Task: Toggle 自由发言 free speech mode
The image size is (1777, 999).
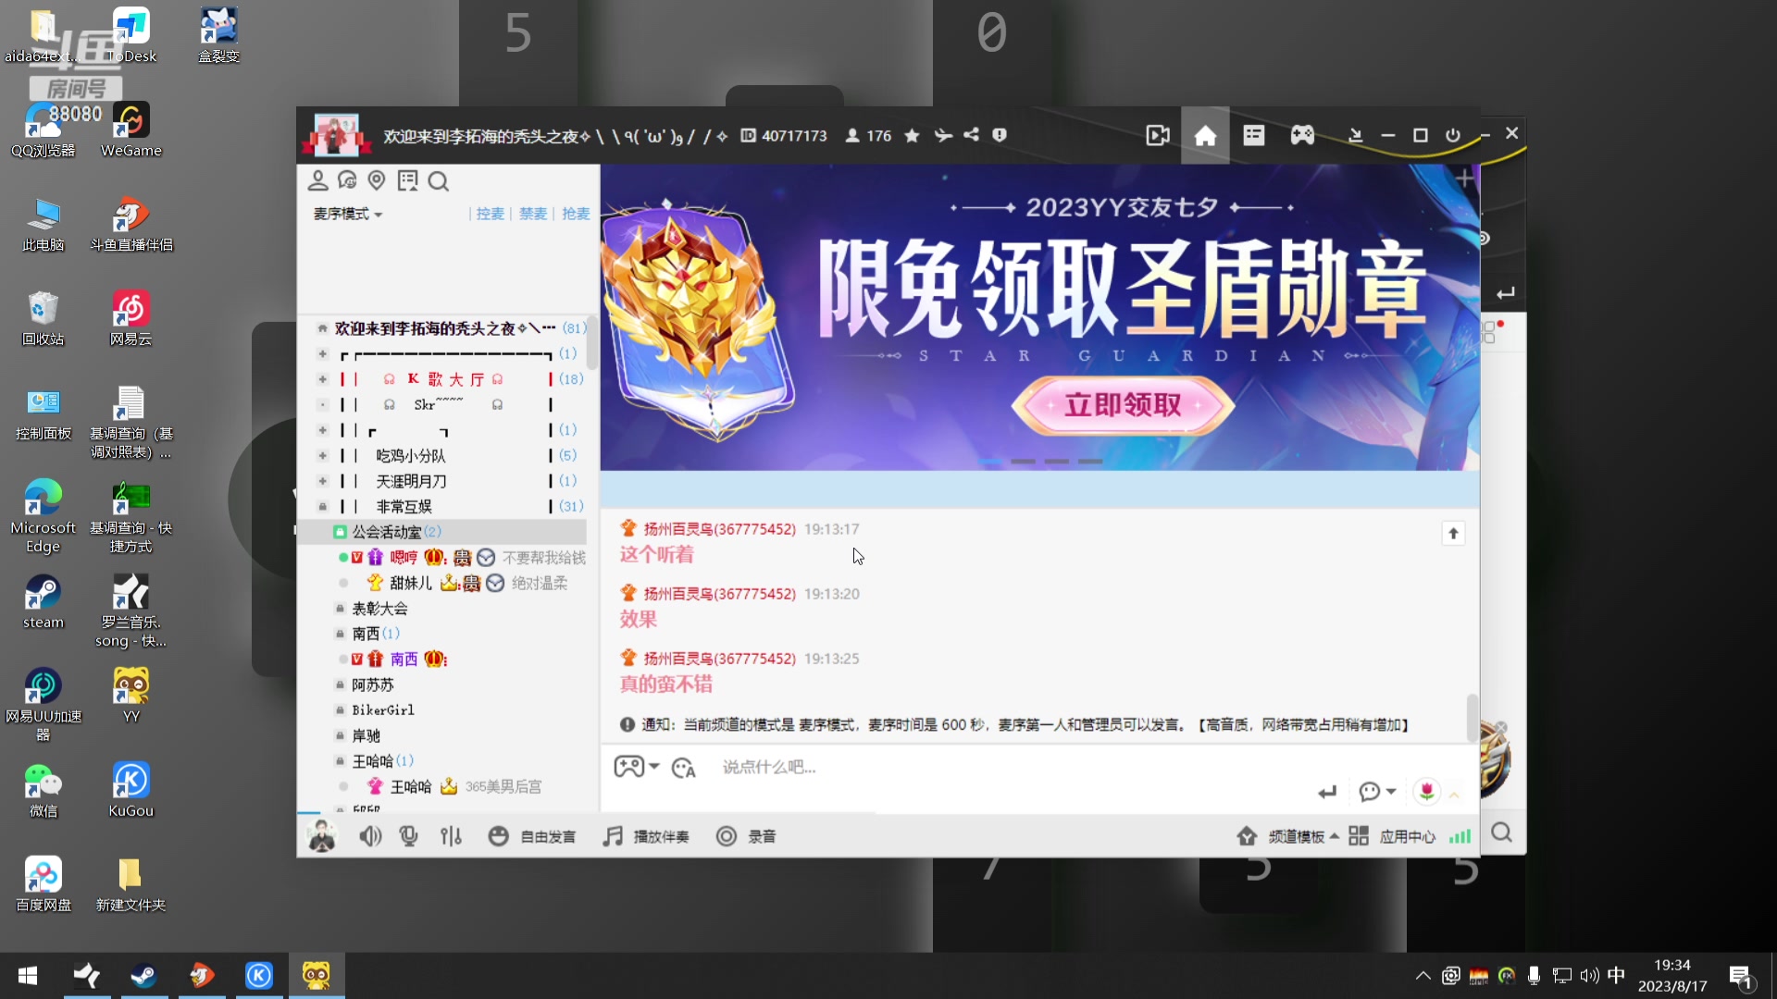Action: 533,835
